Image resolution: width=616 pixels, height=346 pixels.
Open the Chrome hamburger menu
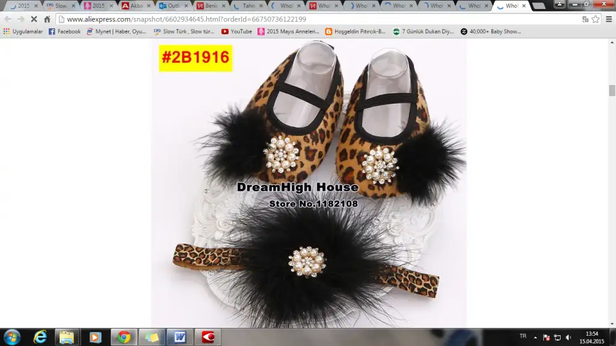(x=609, y=19)
